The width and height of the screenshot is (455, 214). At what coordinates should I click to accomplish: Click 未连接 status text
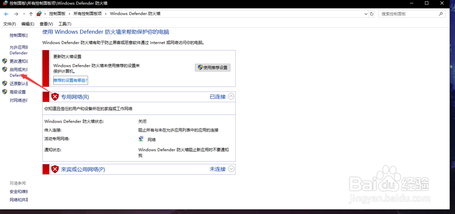click(x=217, y=169)
